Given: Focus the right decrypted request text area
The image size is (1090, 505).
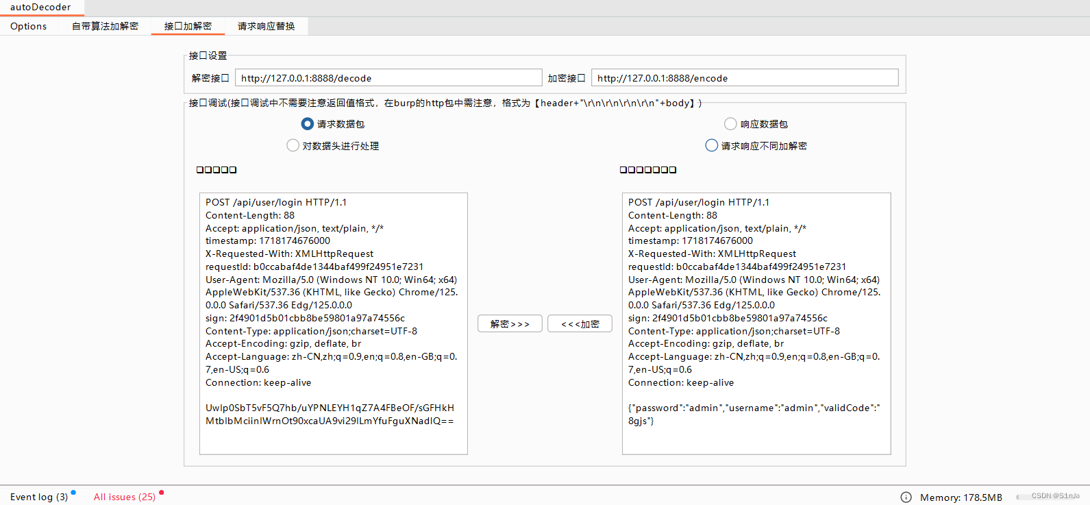Looking at the screenshot, I should tap(756, 323).
